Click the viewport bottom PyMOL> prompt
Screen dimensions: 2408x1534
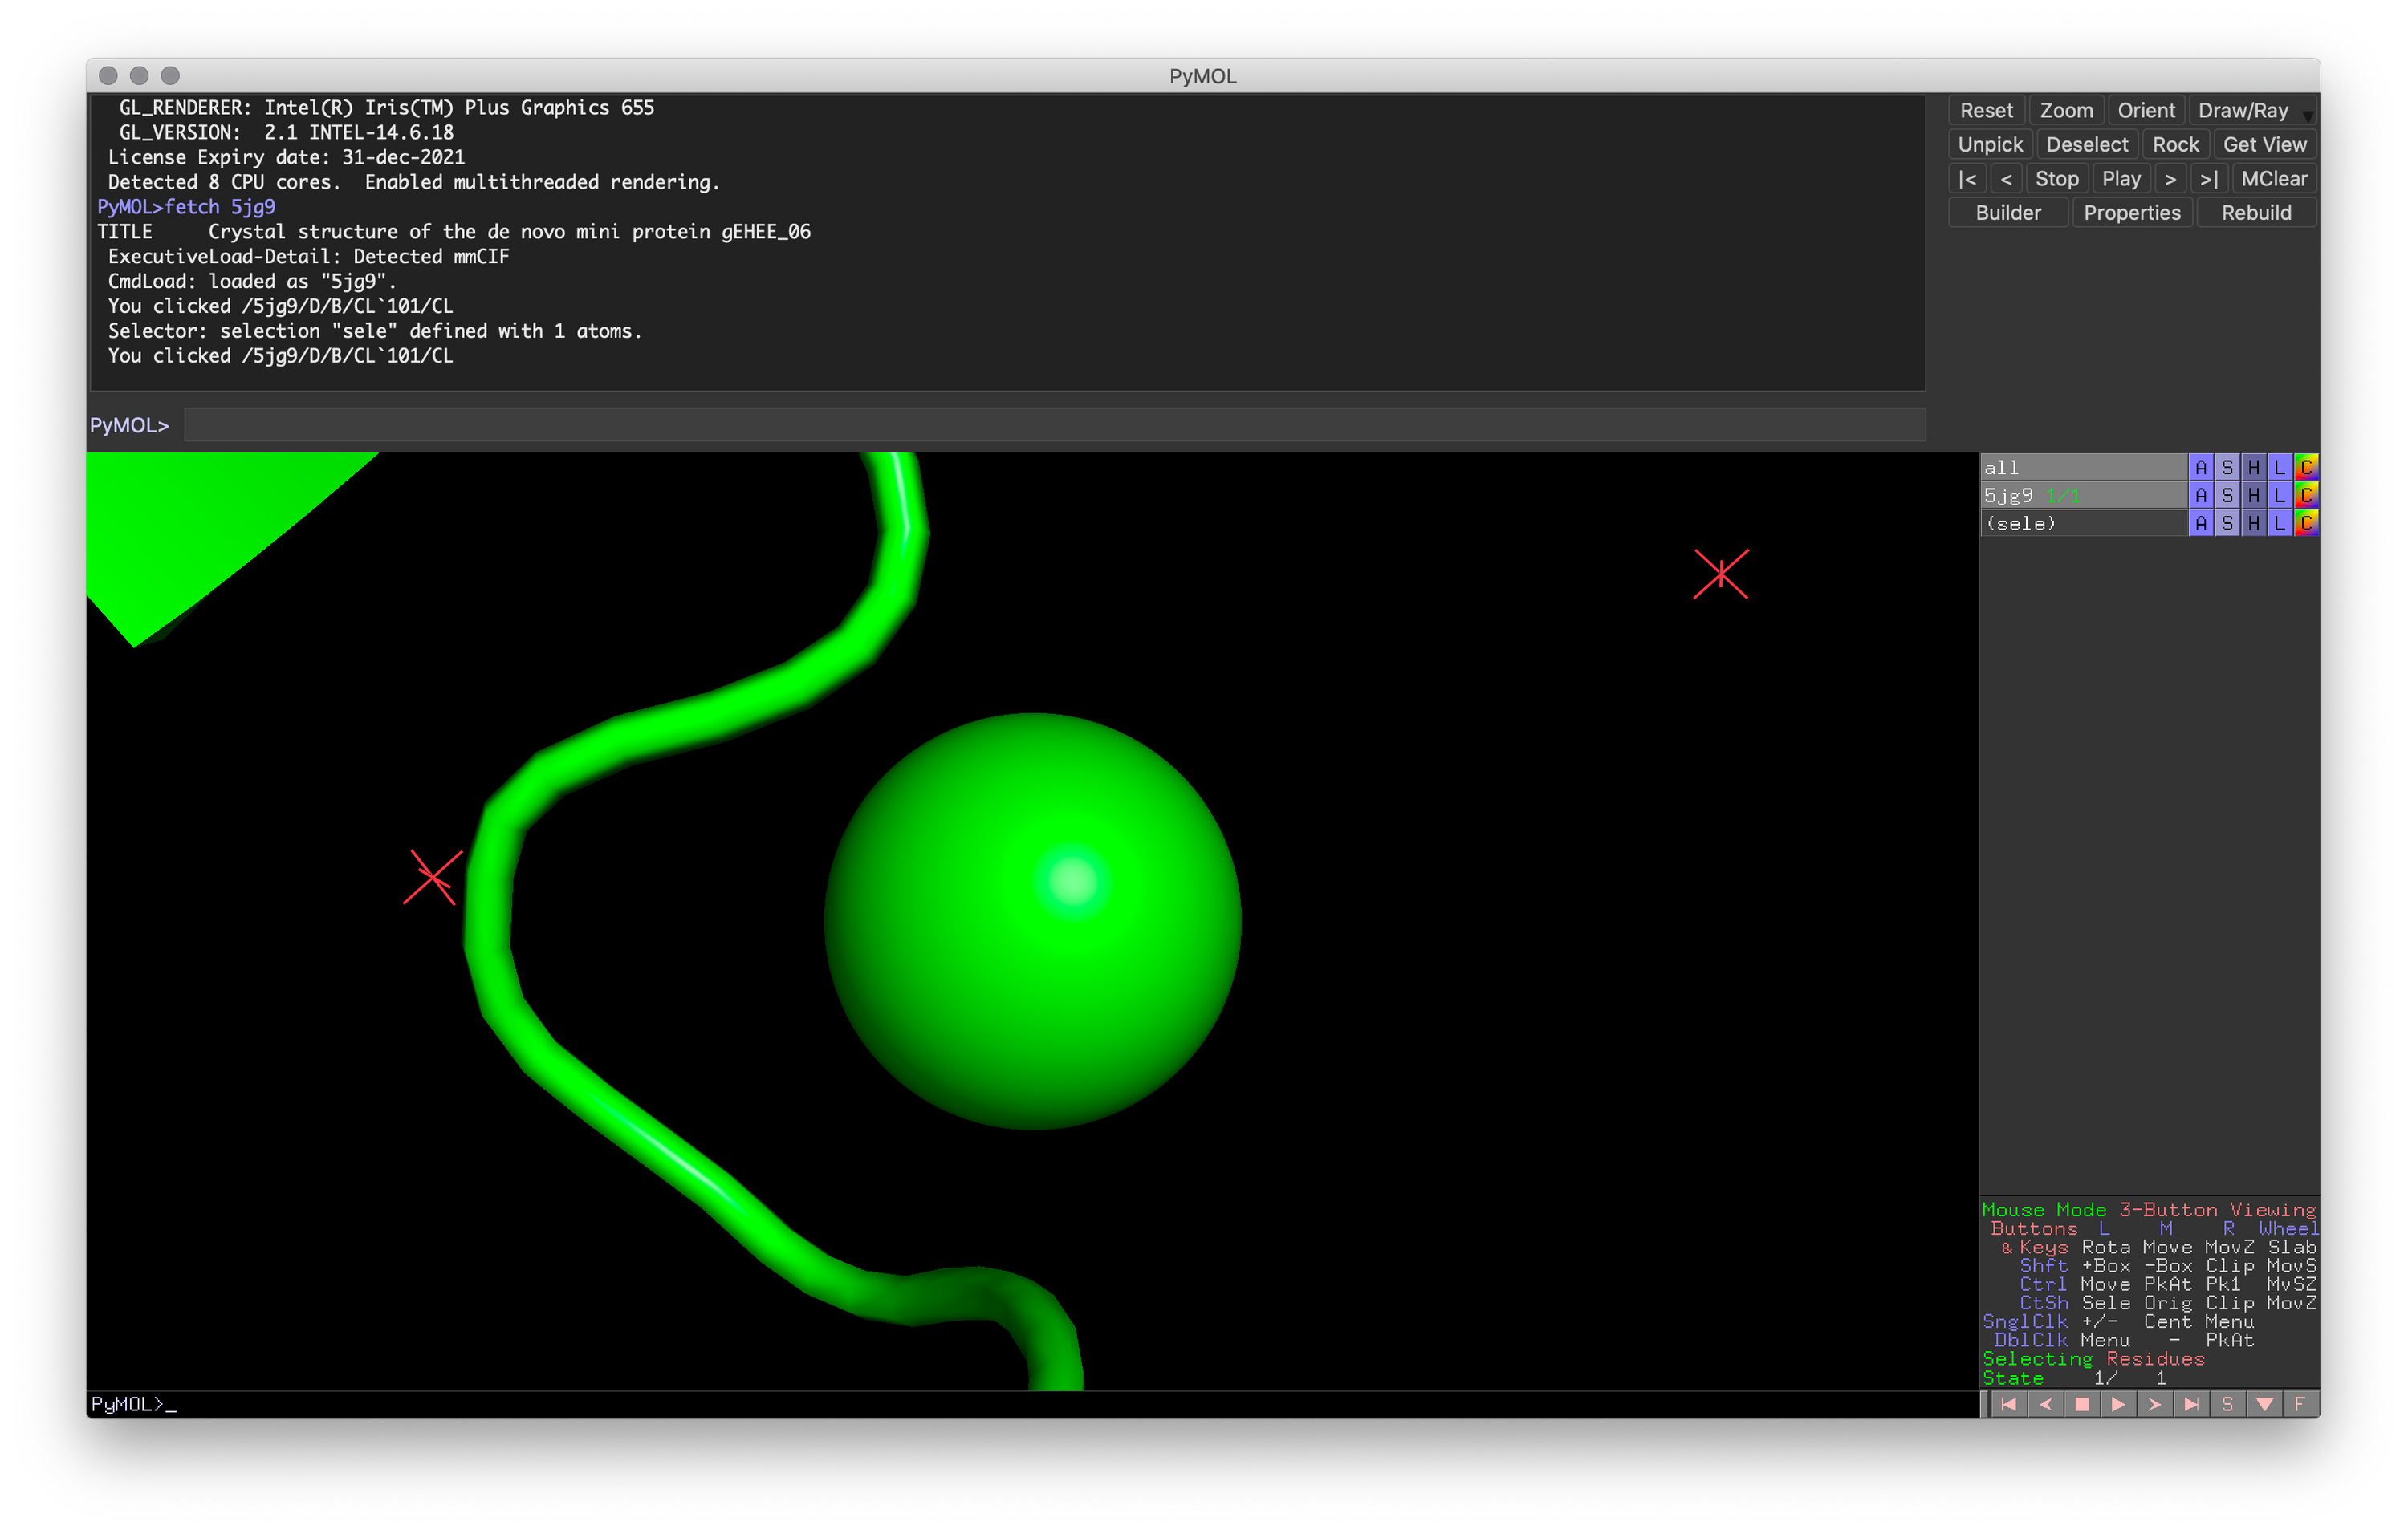click(133, 1404)
